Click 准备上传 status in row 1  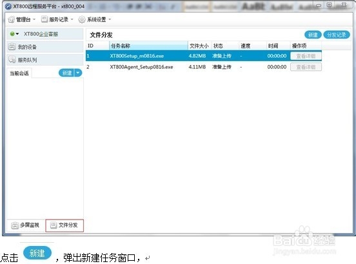coord(222,56)
